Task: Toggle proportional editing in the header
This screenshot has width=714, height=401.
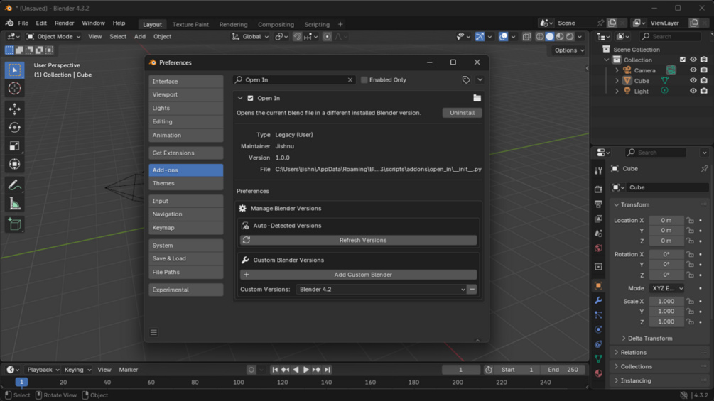Action: click(327, 36)
